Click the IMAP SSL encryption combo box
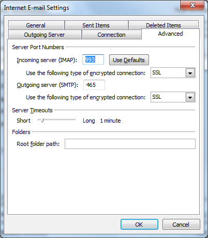The height and width of the screenshot is (238, 208). pos(173,73)
